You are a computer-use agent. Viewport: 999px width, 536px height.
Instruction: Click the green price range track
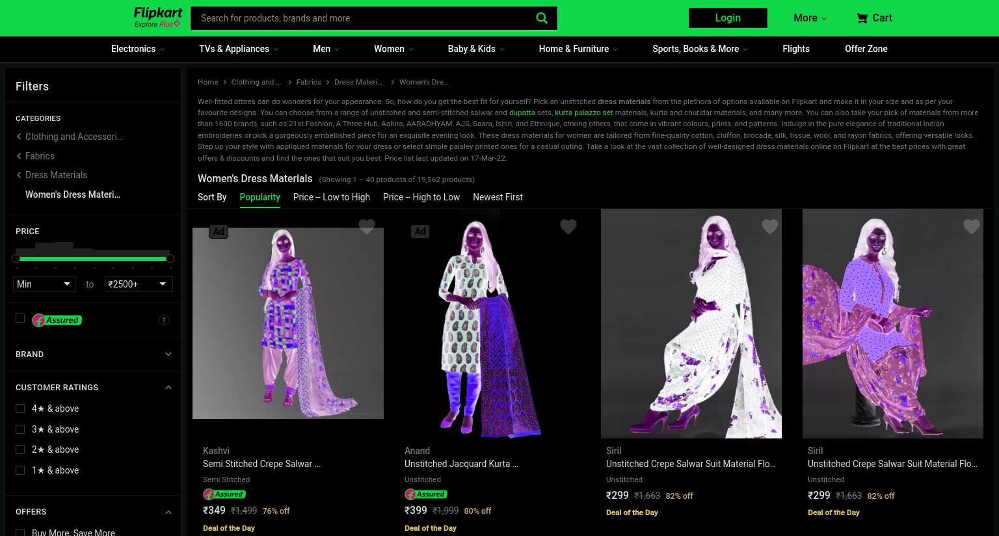pos(93,258)
